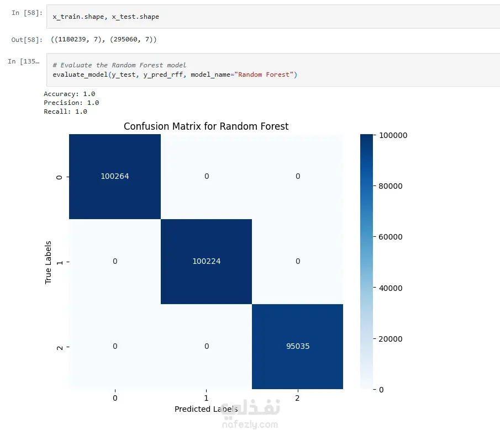Click the 100000 colorbar tick label
Viewport: 500px width, 430px height.
coord(393,135)
